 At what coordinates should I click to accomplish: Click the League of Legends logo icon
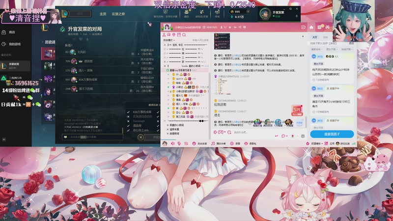point(64,13)
